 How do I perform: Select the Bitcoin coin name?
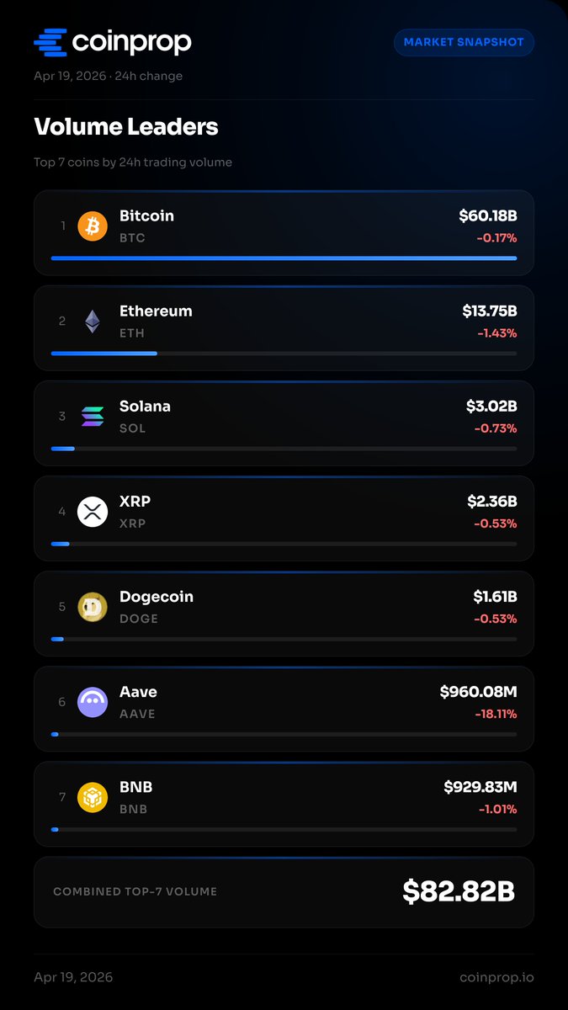pyautogui.click(x=146, y=216)
